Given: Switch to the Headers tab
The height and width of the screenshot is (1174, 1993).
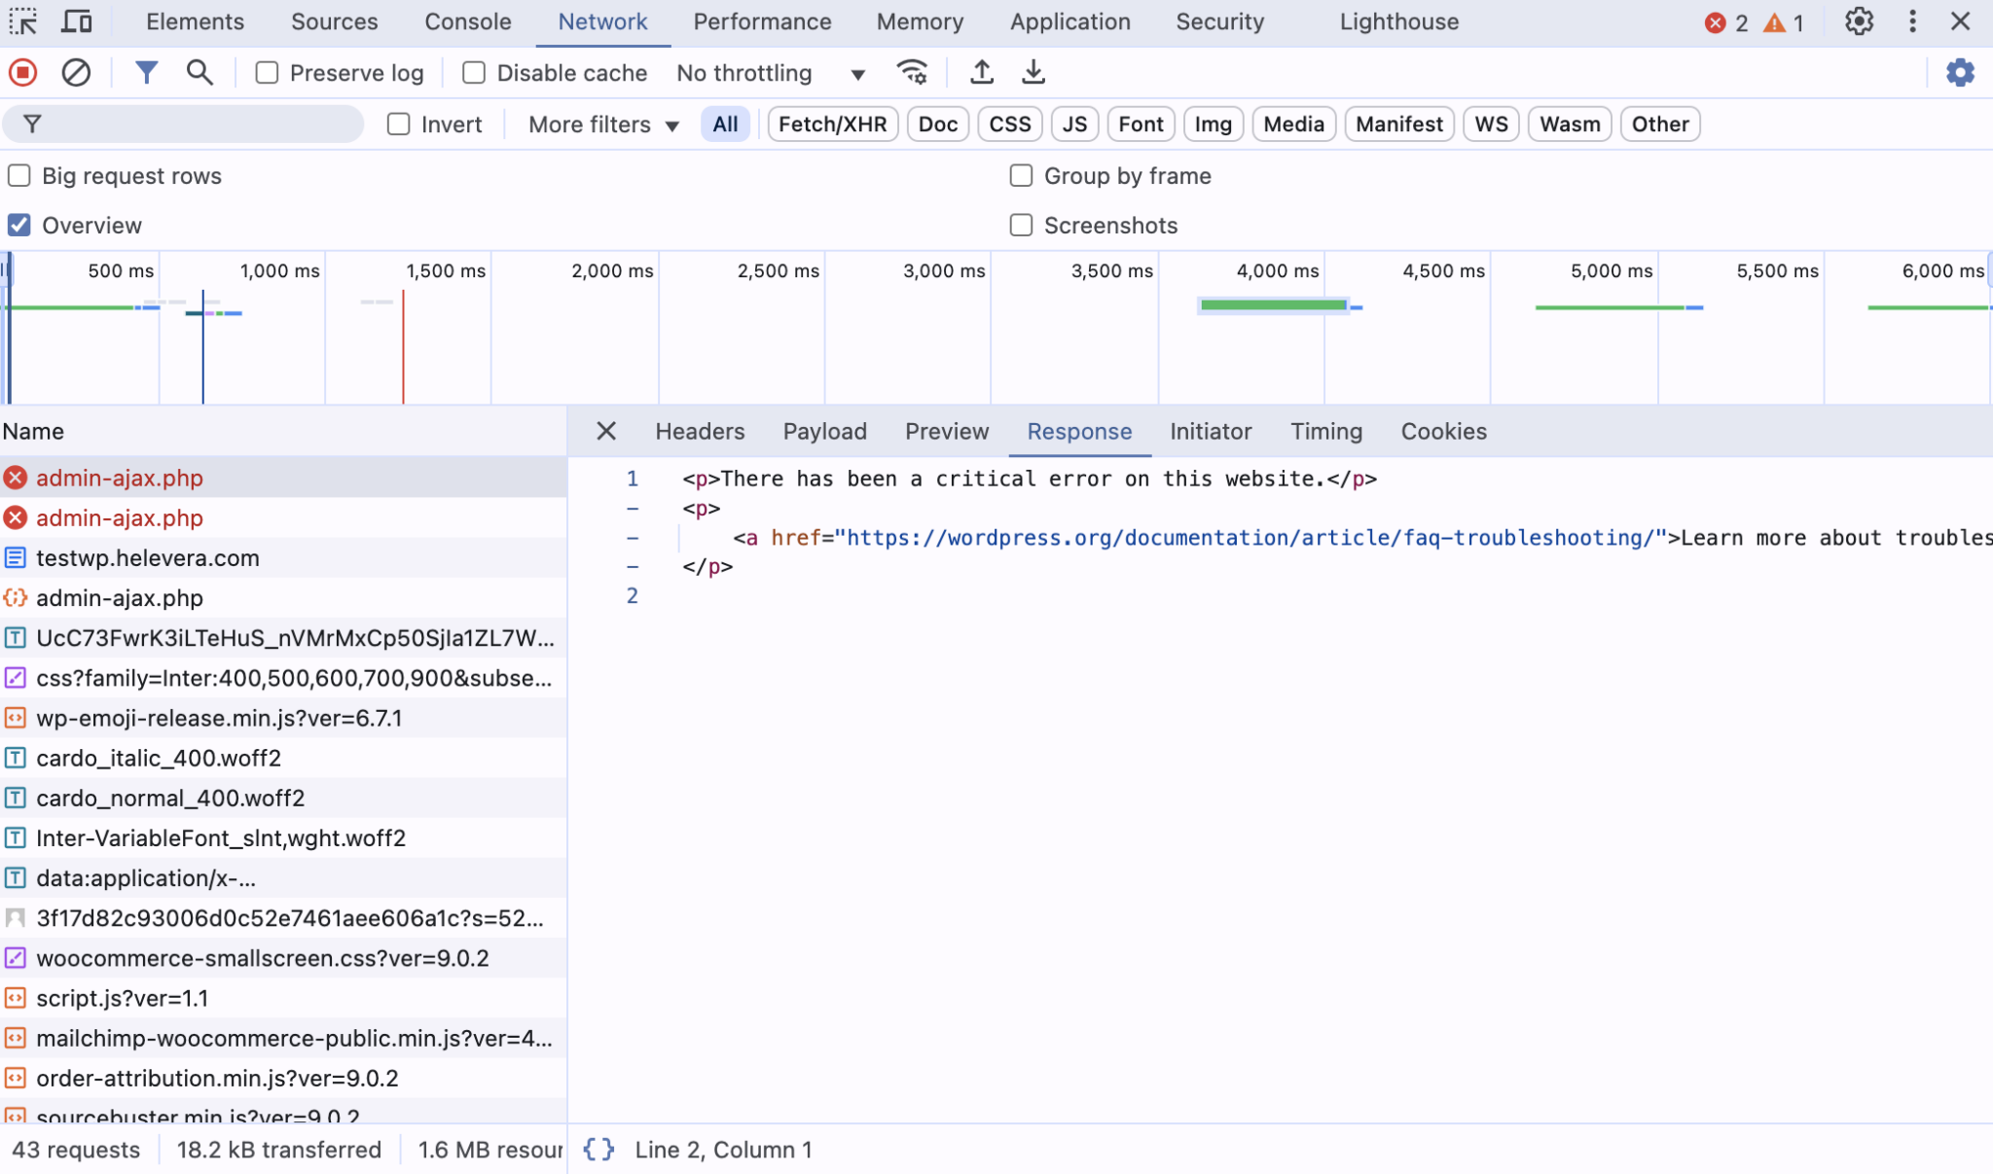Looking at the screenshot, I should click(x=699, y=431).
